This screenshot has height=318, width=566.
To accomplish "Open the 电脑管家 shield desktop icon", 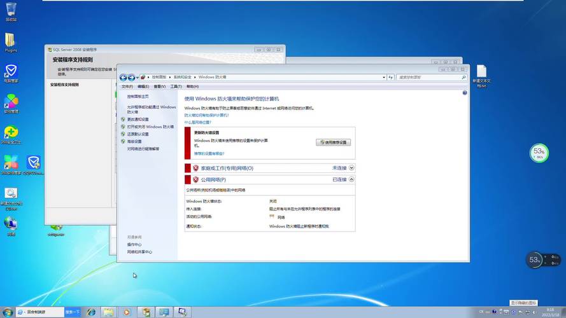I will [11, 73].
